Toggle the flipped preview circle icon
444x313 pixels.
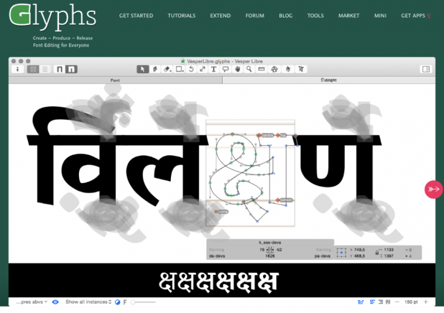pyautogui.click(x=118, y=302)
